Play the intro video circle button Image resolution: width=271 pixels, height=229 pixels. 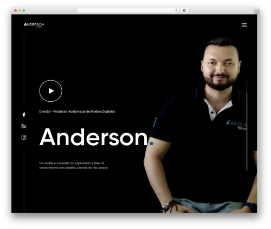50,91
